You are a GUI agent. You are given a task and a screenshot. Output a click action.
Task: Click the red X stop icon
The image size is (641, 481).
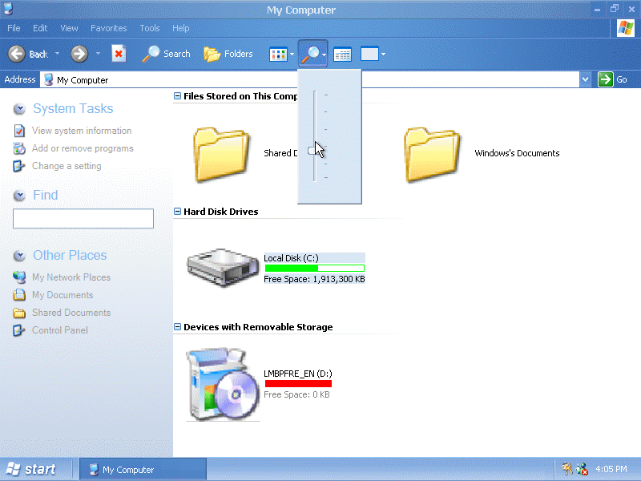tap(119, 54)
